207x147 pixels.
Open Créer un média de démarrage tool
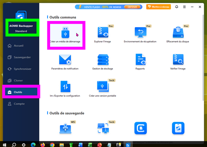pyautogui.click(x=66, y=34)
